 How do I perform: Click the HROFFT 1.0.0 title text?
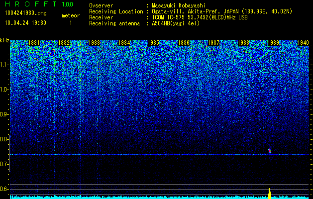39,4
